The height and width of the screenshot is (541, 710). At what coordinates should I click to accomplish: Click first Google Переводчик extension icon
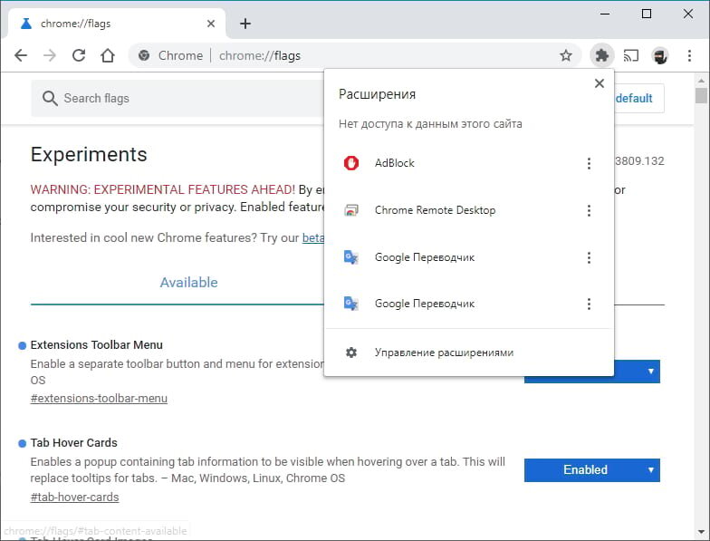click(351, 257)
